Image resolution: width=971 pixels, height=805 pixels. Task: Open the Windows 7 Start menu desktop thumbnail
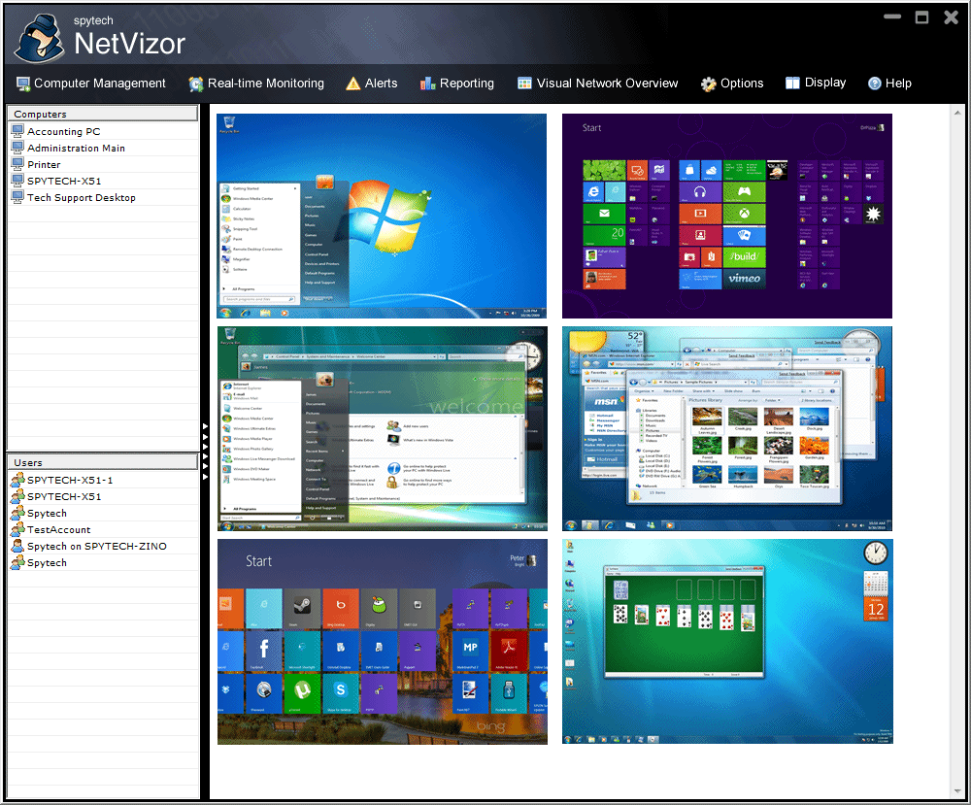tap(382, 216)
